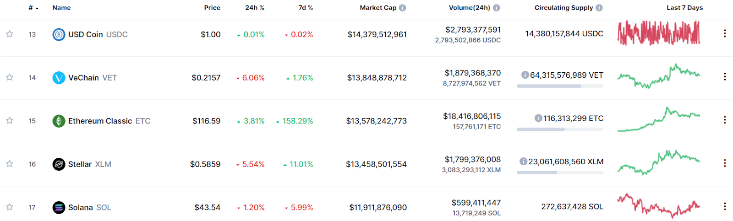The width and height of the screenshot is (733, 221).
Task: Star Stellar to add to watchlist
Action: pos(9,164)
